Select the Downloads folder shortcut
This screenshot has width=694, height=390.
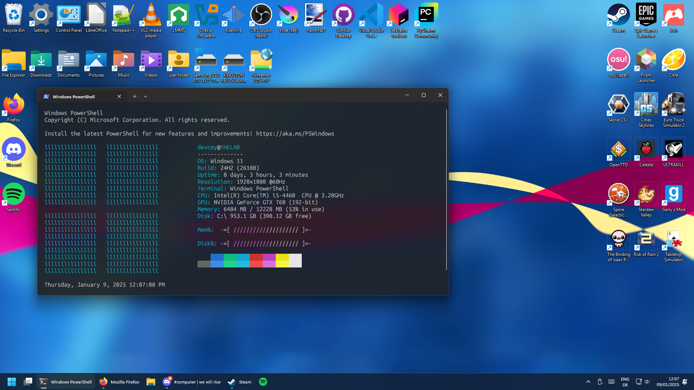coord(41,63)
